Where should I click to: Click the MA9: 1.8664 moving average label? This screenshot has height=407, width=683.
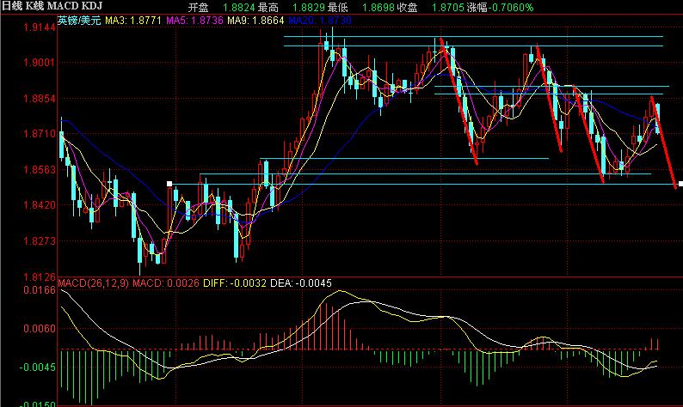(x=255, y=21)
